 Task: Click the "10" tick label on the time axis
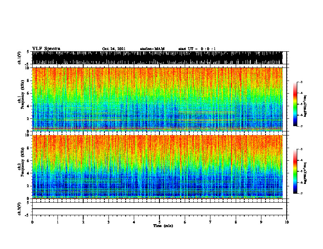tap(287, 222)
